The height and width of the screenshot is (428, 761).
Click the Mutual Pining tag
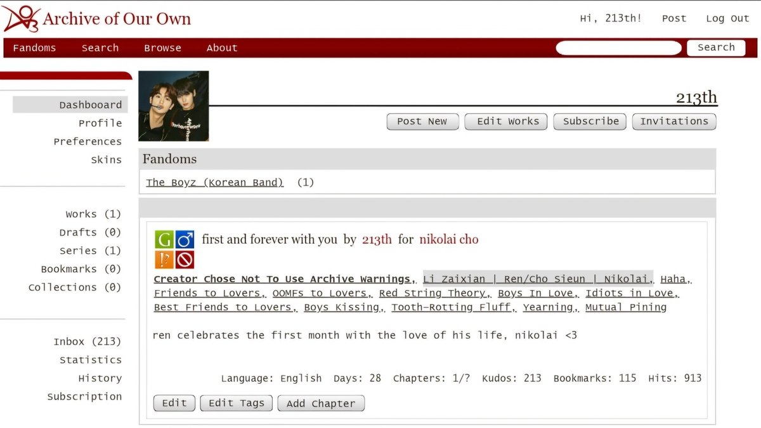(x=626, y=308)
